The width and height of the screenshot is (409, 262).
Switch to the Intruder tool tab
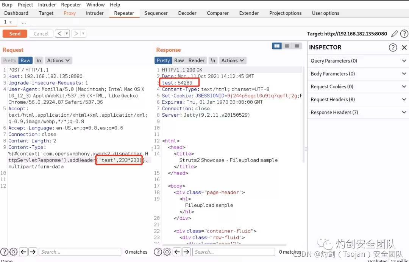95,13
